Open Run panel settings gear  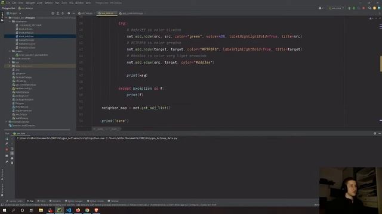375,133
